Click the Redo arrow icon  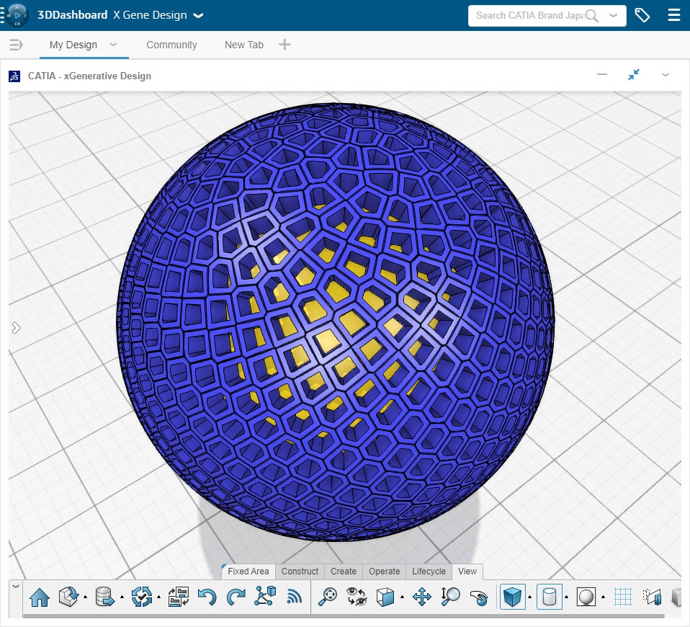[236, 597]
